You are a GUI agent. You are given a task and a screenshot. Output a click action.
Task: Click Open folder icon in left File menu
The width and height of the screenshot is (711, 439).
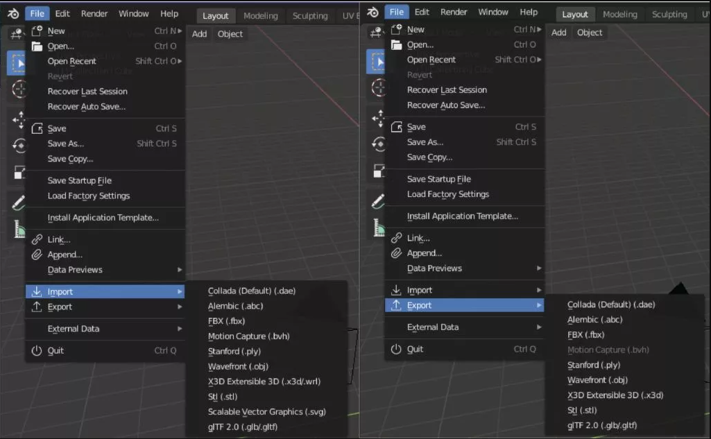[x=37, y=46]
